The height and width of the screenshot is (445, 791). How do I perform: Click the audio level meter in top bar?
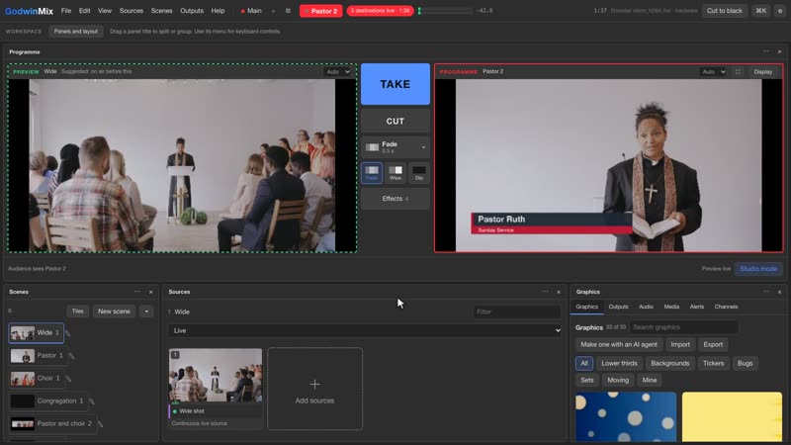tap(446, 11)
